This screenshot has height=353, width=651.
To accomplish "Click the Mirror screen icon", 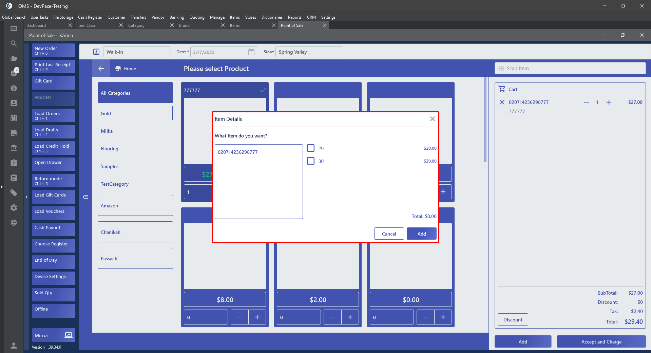I will pos(69,335).
